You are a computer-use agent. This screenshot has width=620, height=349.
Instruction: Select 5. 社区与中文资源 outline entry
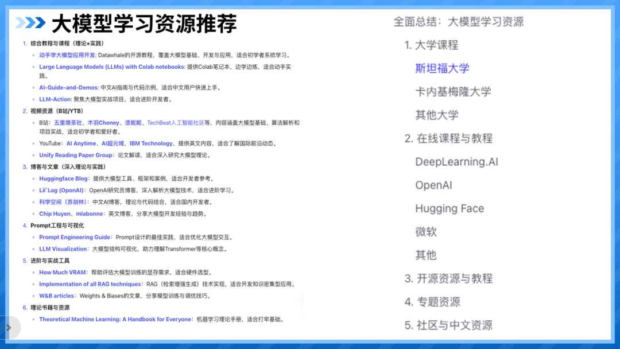448,325
